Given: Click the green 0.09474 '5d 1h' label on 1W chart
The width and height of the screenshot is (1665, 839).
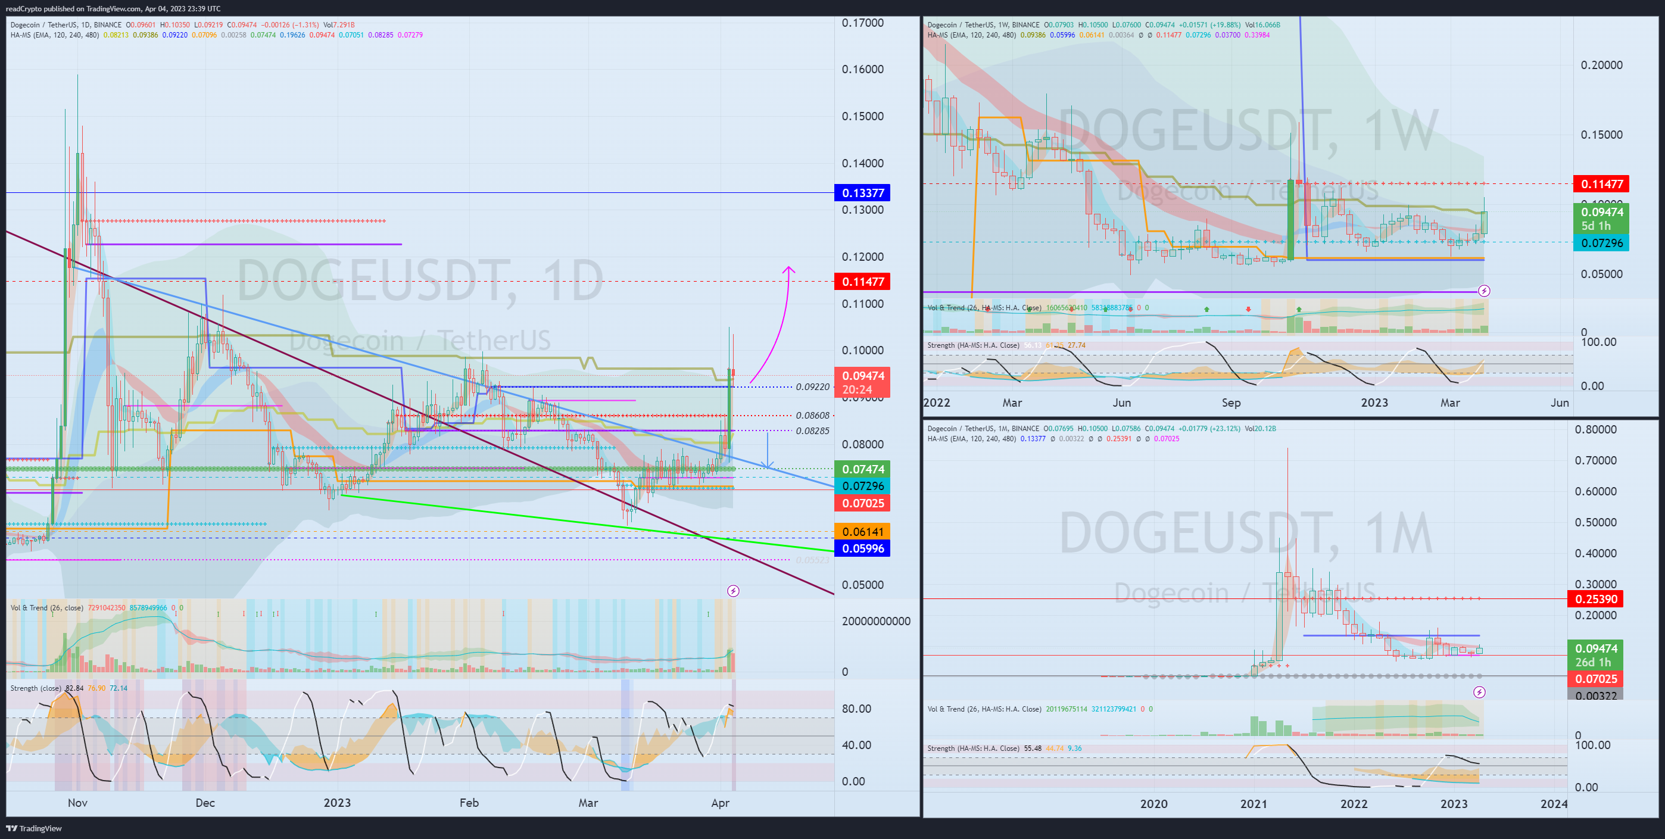Looking at the screenshot, I should [x=1601, y=219].
